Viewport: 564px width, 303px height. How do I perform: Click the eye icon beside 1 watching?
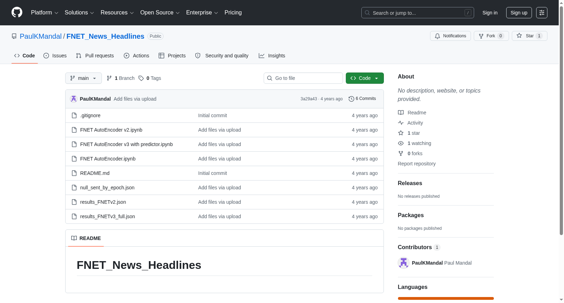click(401, 143)
